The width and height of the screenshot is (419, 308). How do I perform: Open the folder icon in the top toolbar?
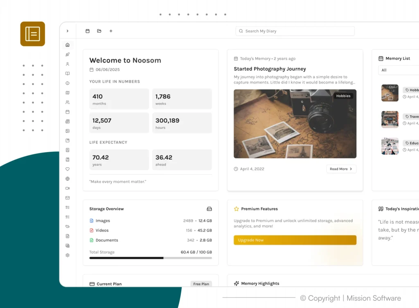(99, 31)
